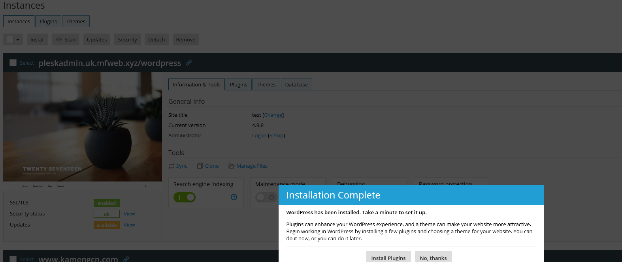Image resolution: width=622 pixels, height=262 pixels.
Task: Click the version number 4.9.8
Action: [x=258, y=125]
